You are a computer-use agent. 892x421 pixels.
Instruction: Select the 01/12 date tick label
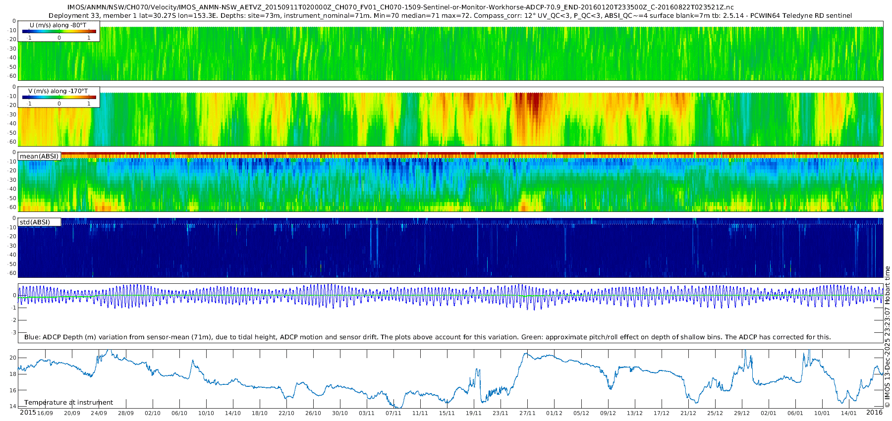tap(554, 413)
